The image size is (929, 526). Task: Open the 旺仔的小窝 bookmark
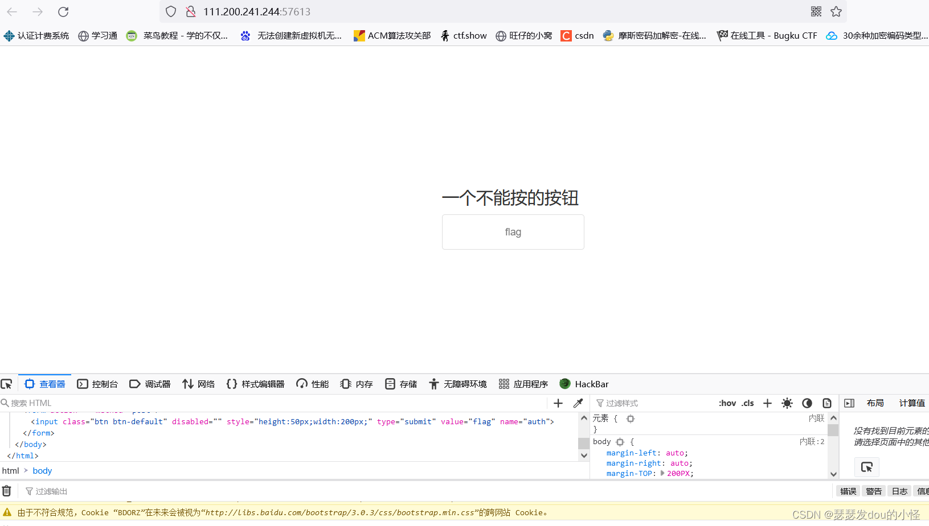click(524, 35)
